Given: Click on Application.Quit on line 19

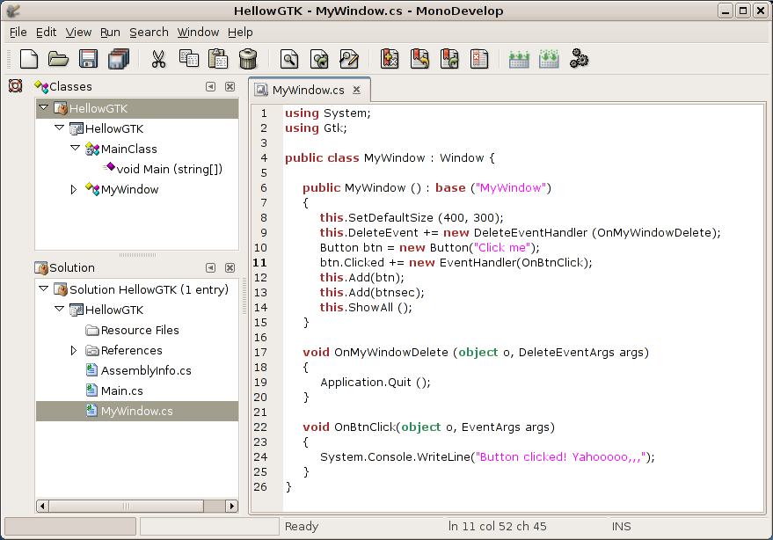Looking at the screenshot, I should tap(366, 383).
